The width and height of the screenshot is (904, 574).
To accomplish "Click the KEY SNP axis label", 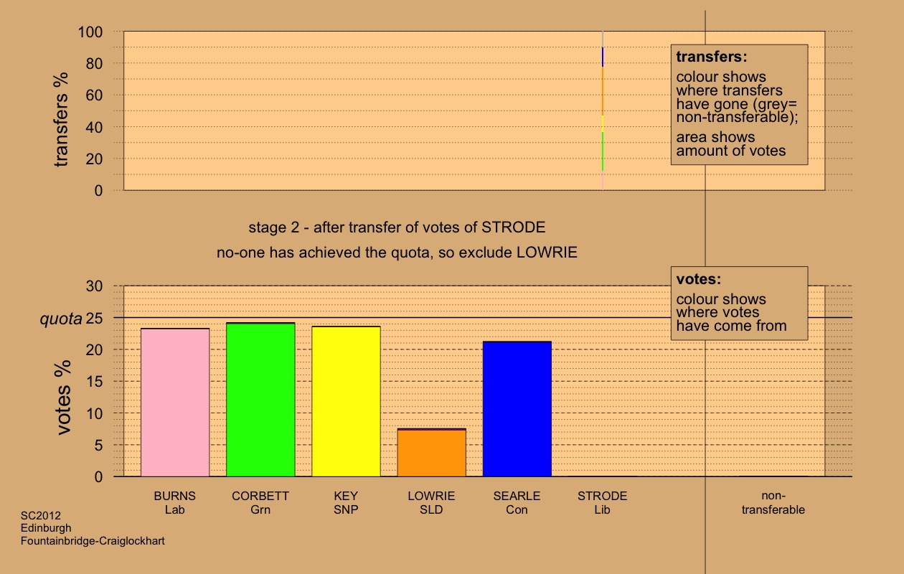I will (346, 503).
